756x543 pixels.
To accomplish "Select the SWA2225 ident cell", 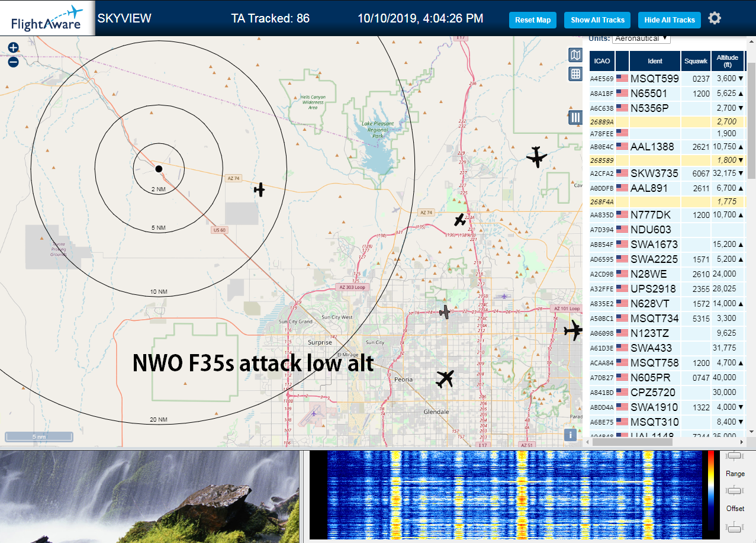I will pos(655,259).
